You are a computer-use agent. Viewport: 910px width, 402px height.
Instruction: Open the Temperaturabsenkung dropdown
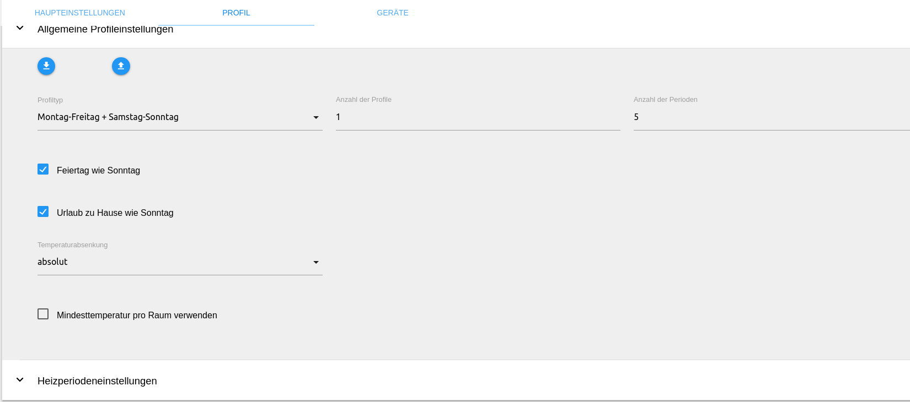click(x=180, y=262)
